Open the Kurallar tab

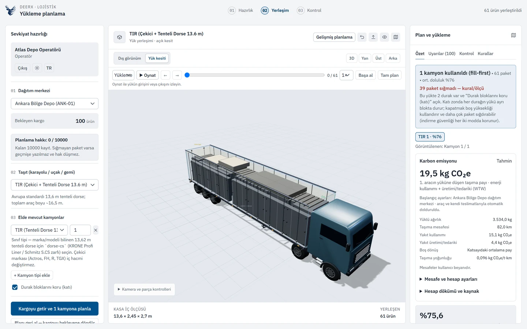pyautogui.click(x=485, y=53)
